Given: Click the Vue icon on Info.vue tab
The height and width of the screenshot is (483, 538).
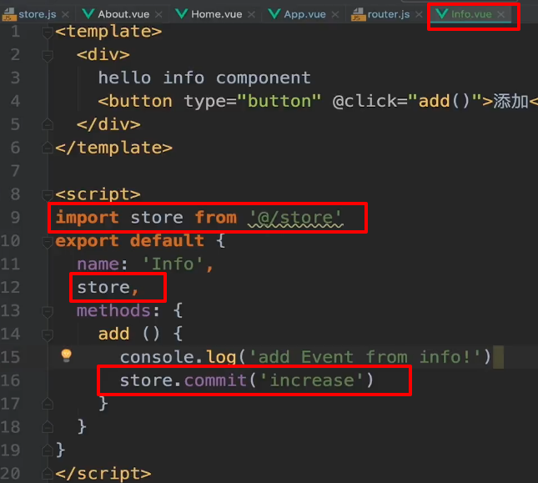Looking at the screenshot, I should coord(441,13).
